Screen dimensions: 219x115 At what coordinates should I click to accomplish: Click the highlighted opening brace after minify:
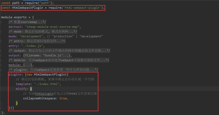31,89
